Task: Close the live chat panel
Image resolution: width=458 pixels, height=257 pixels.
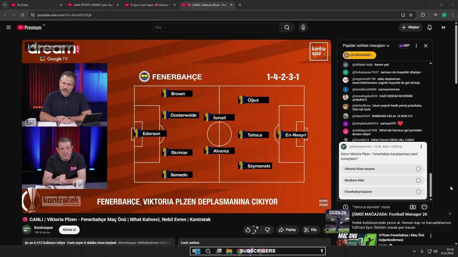Action: tap(426, 46)
